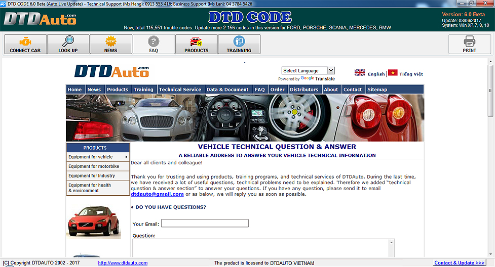Click the red Volvo car thumbnail
Screen dimensions: 495x267
[x=93, y=222]
